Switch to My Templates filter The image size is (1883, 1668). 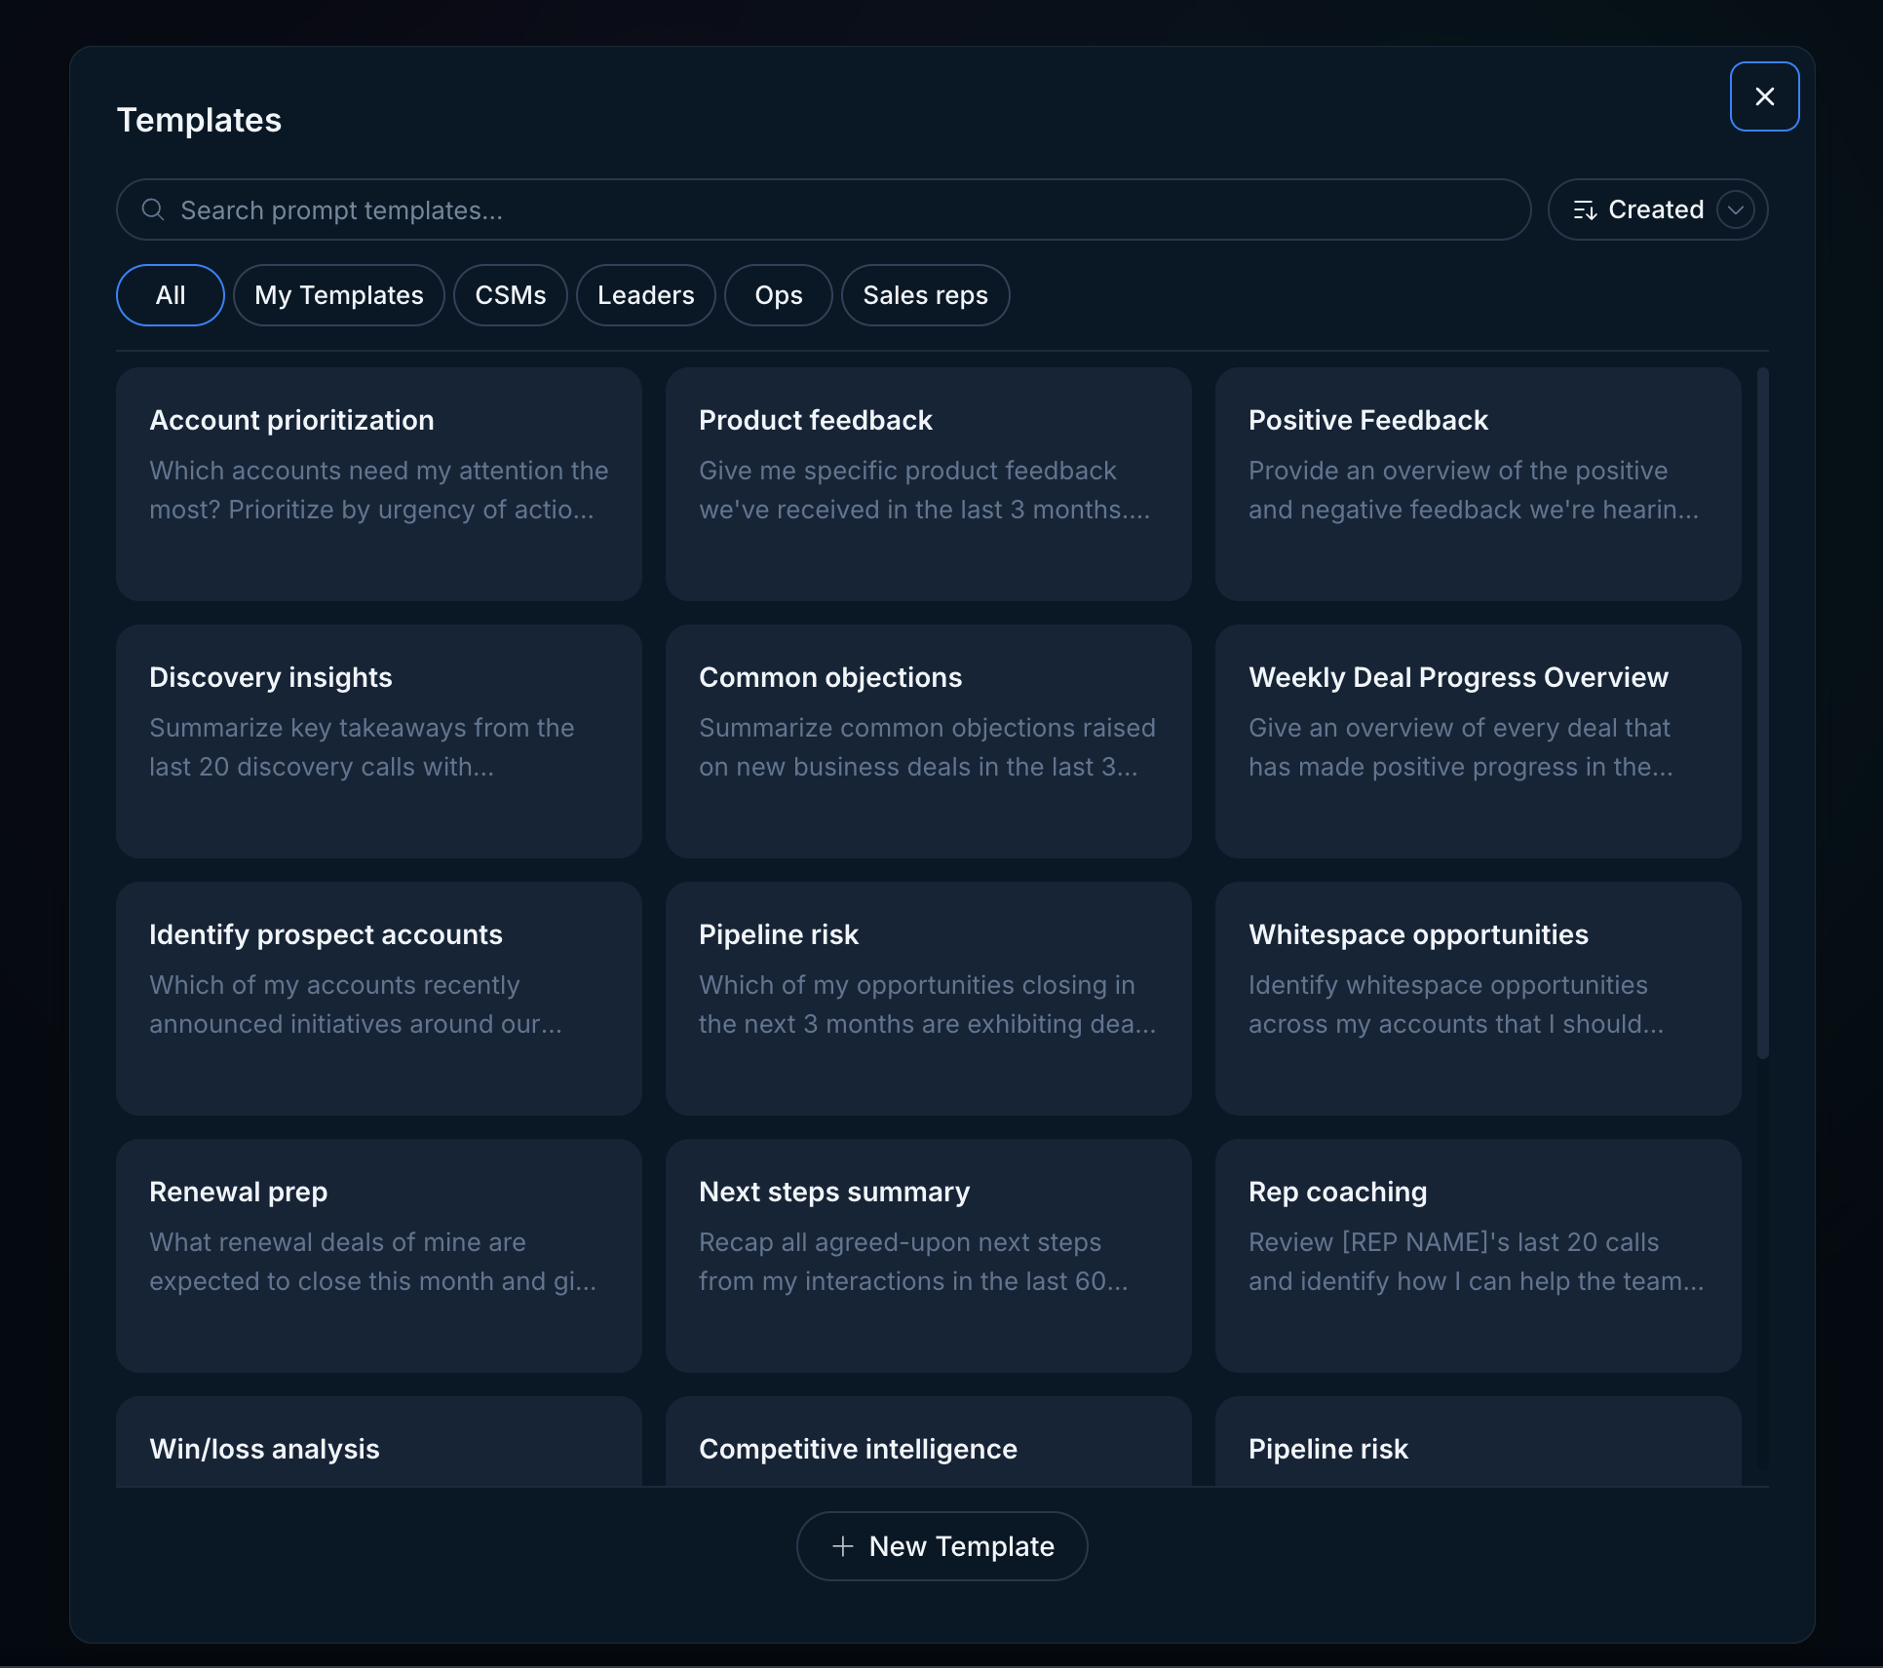(x=338, y=295)
